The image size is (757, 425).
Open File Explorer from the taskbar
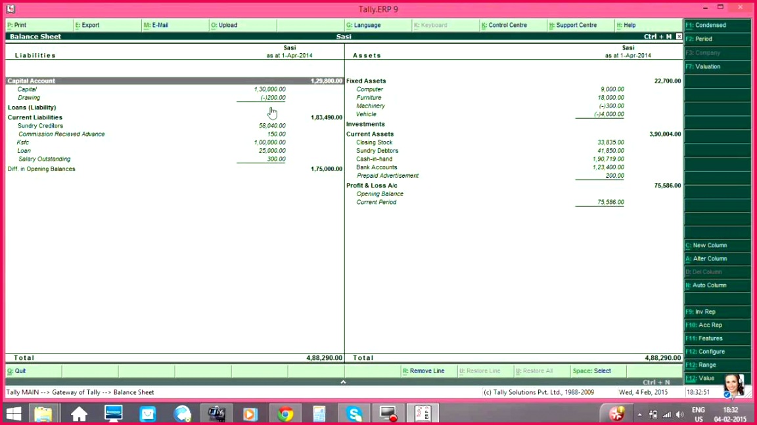coord(43,414)
